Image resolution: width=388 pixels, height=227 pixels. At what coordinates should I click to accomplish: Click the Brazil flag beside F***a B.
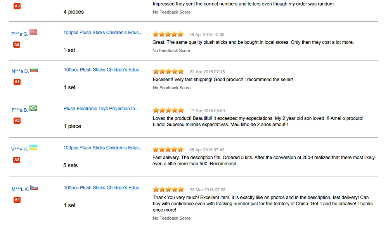click(33, 108)
